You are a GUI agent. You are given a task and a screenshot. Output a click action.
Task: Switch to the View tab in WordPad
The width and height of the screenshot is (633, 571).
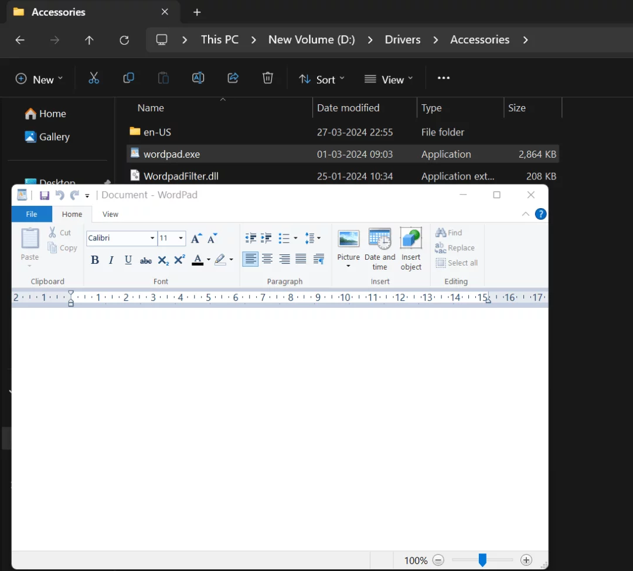point(110,214)
